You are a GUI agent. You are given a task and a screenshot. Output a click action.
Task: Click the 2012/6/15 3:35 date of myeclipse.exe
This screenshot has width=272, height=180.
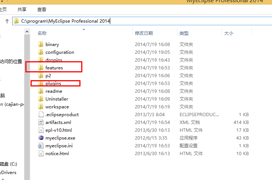click(x=151, y=138)
